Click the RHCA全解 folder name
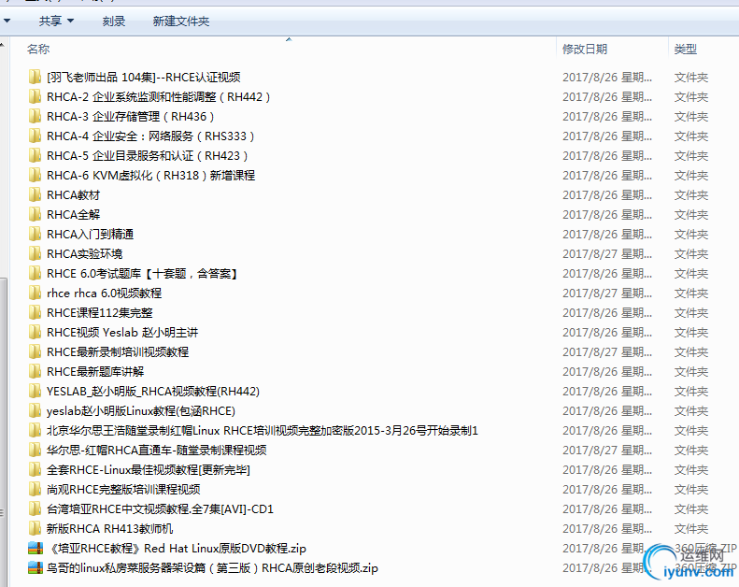Screen dimensions: 739x587 (74, 215)
